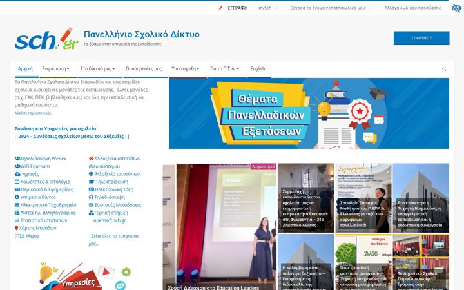Open the mySch link
Image resolution: width=464 pixels, height=290 pixels.
265,8
